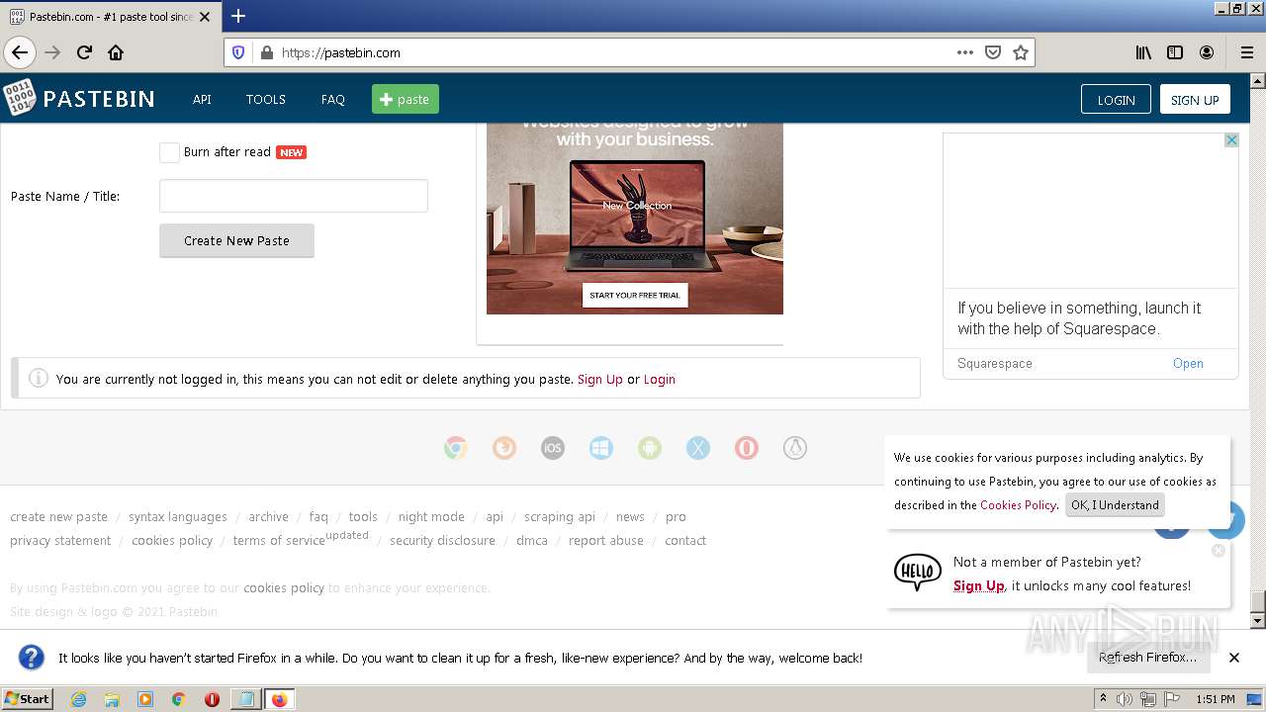Open the Firefox hamburger menu
This screenshot has width=1266, height=712.
click(x=1246, y=52)
